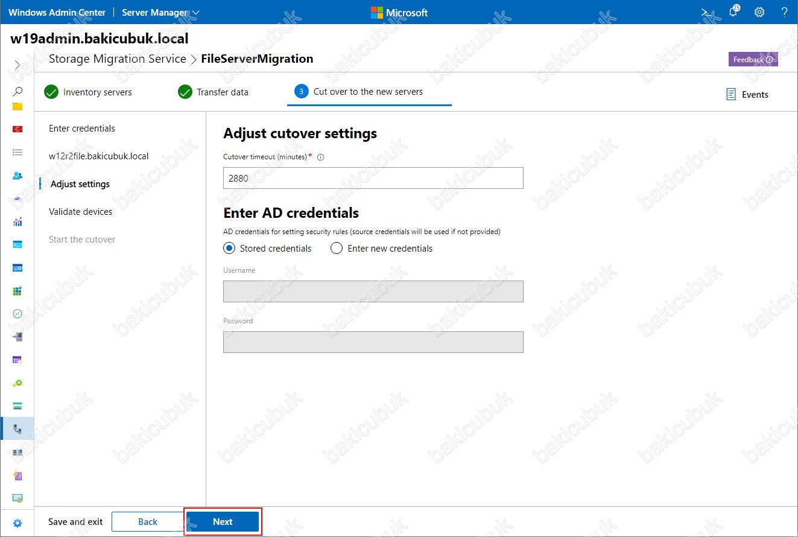This screenshot has height=537, width=798.
Task: Open the Validate devices step
Action: [80, 212]
